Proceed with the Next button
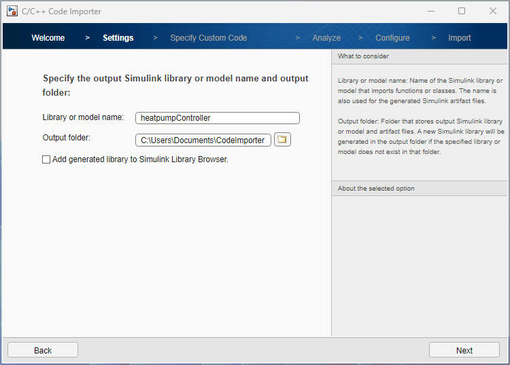 [464, 350]
